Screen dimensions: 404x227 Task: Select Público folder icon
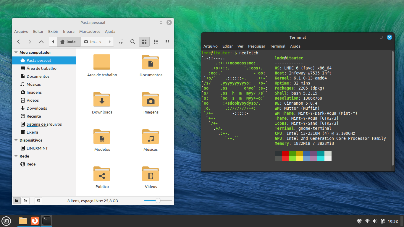pos(102,174)
